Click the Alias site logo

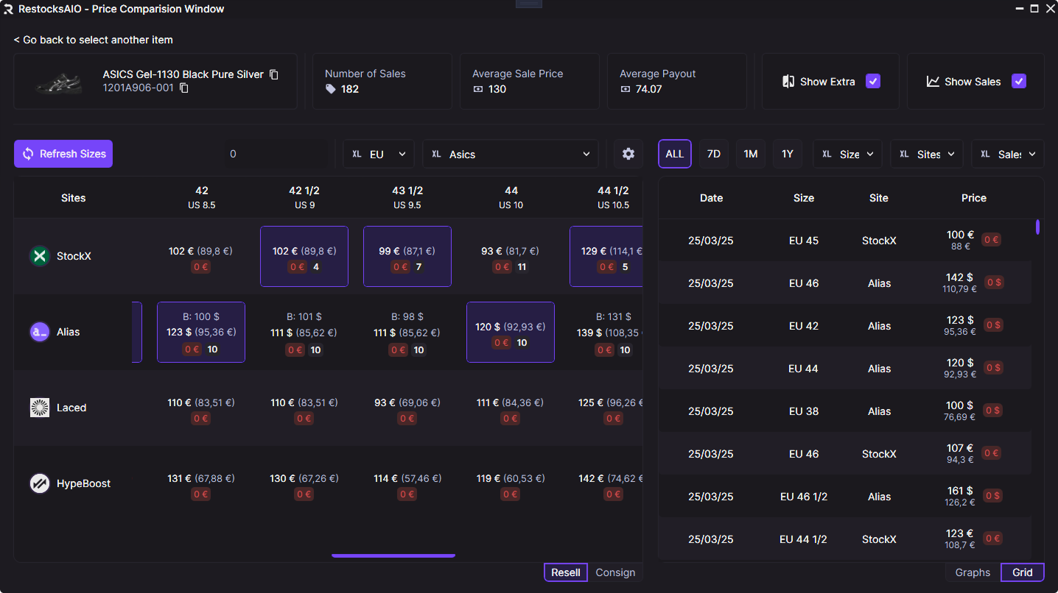[39, 332]
